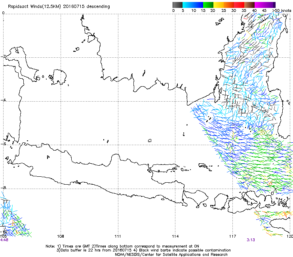Click the NOAA/NESDIS credit line
293x257 pixels.
pos(171,255)
